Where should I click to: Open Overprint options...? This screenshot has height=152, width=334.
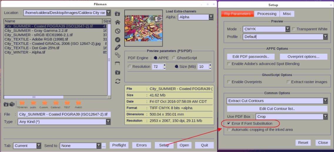[x=303, y=57]
